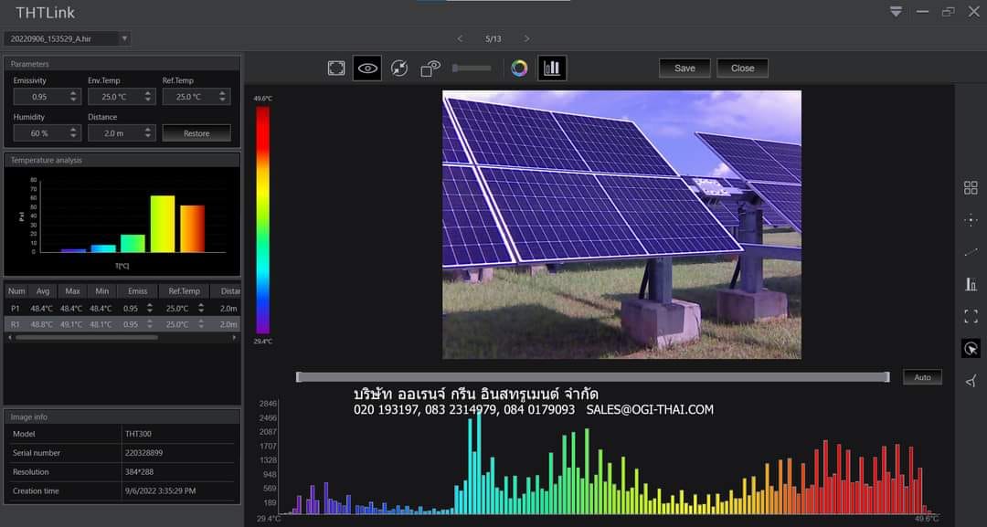Toggle the histogram bar chart button
The image size is (987, 527).
pos(552,69)
